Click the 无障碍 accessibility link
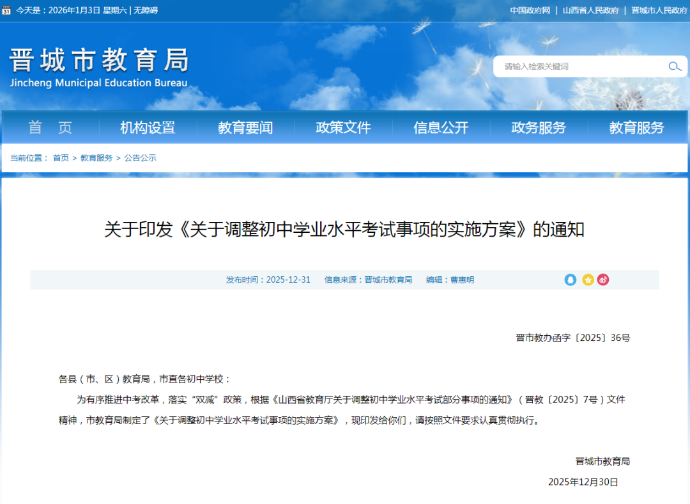 pos(146,10)
